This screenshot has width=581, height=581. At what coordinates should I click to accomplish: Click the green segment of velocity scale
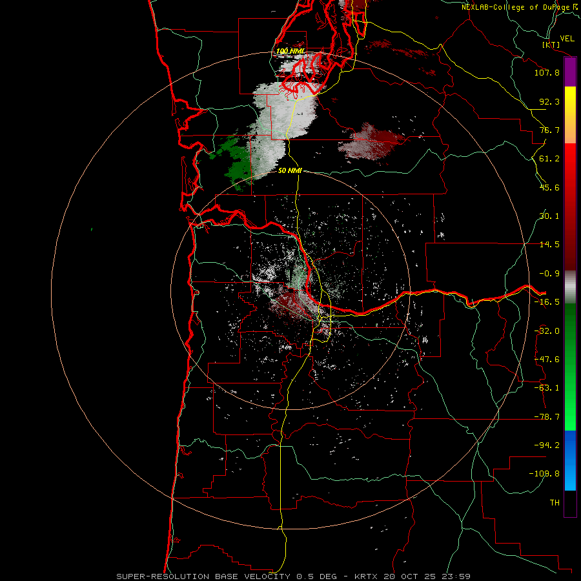click(x=570, y=367)
